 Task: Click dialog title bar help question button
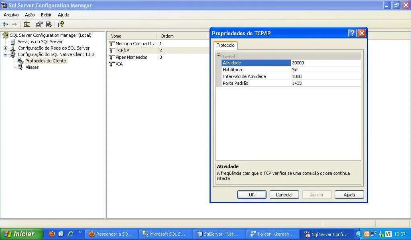(352, 33)
